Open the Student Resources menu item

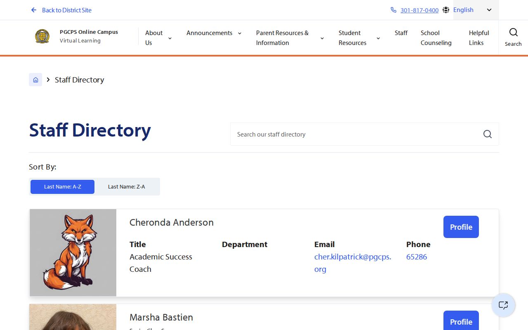pyautogui.click(x=352, y=38)
